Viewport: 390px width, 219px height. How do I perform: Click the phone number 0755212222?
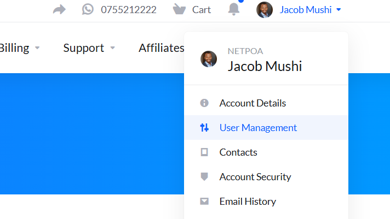click(x=128, y=9)
